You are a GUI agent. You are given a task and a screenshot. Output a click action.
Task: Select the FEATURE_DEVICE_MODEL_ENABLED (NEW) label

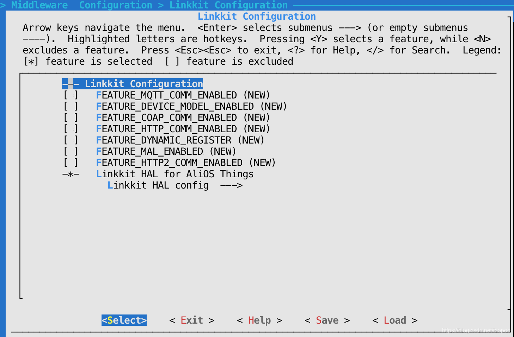[x=191, y=107]
